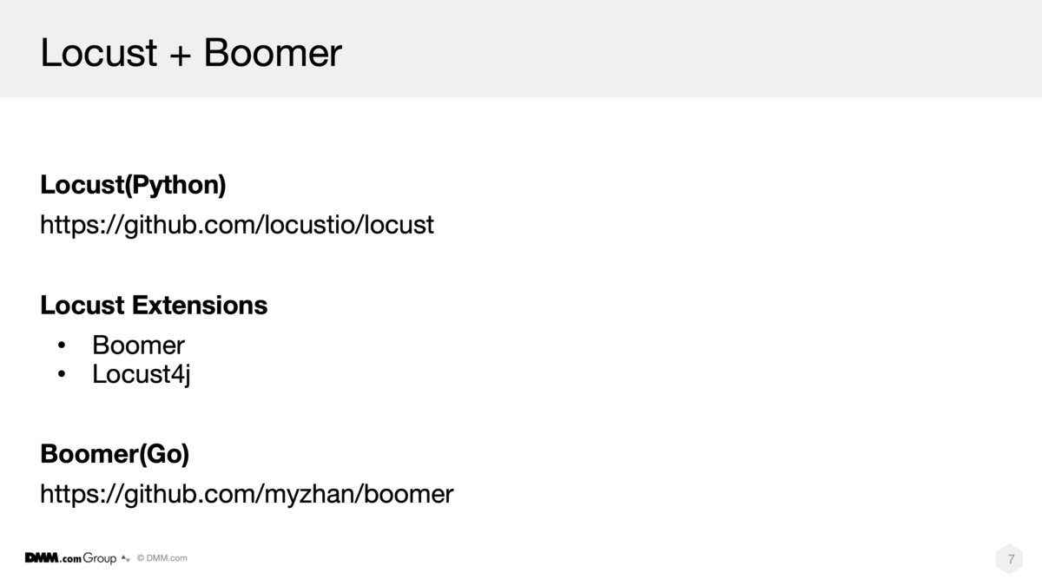Click the bold DMM lettering in the footer

pos(41,558)
